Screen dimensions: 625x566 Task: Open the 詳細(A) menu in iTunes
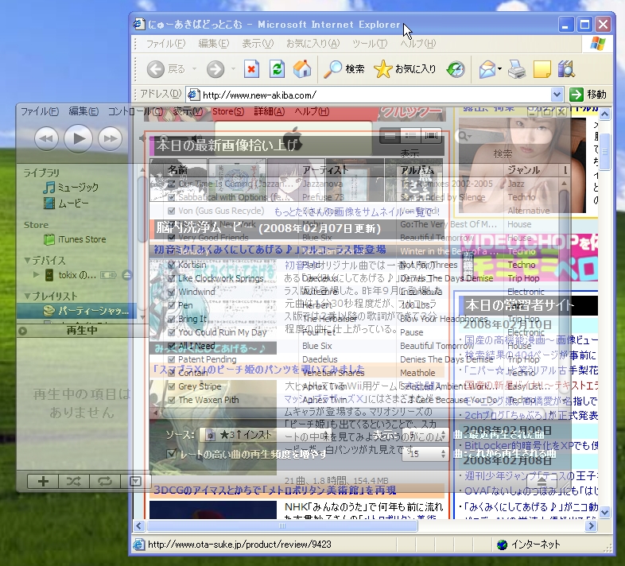click(270, 111)
